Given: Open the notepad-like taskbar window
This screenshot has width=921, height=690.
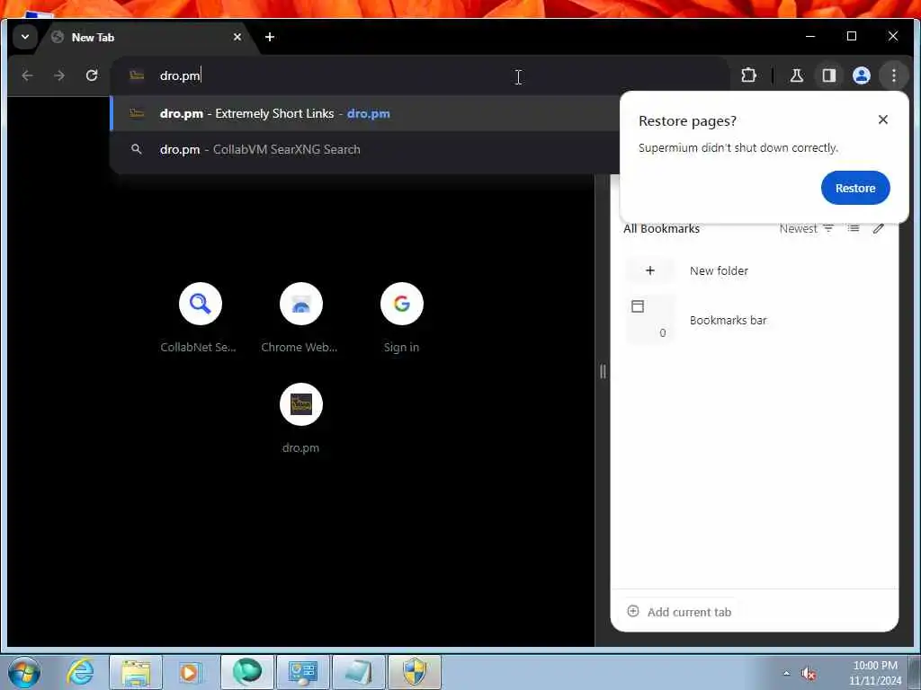Looking at the screenshot, I should [358, 672].
